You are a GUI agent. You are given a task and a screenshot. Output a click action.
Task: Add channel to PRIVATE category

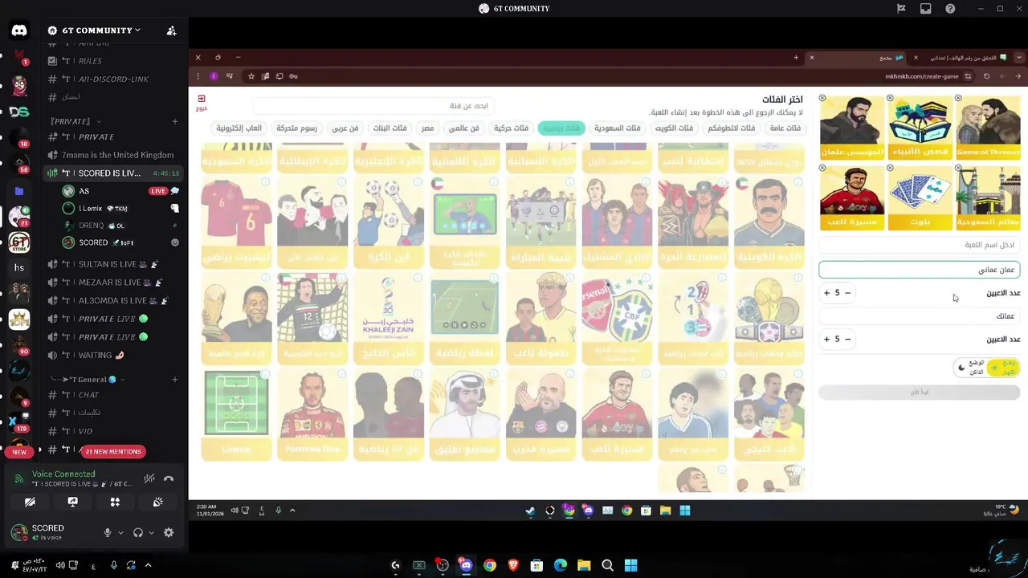174,121
